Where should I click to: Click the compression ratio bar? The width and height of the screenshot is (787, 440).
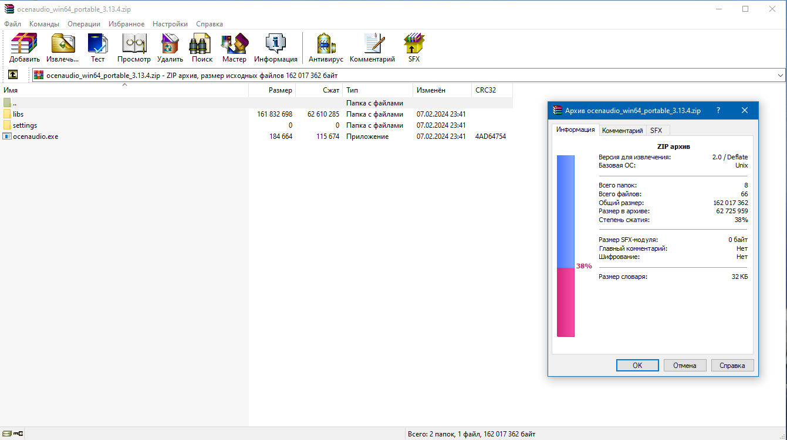[566, 246]
